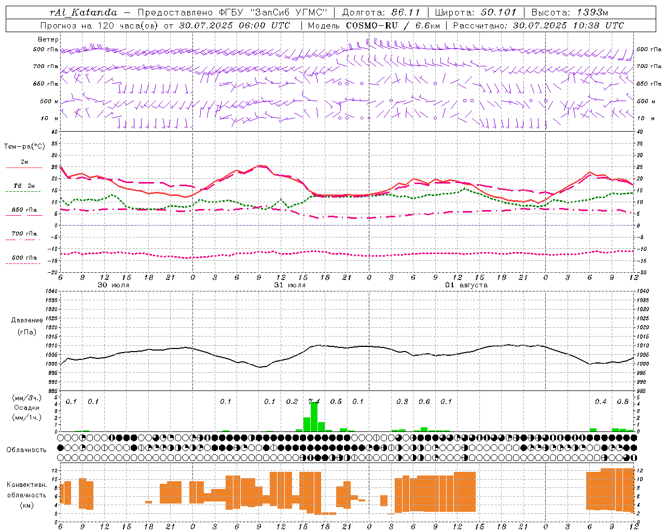Click the 30 июля date label
This screenshot has height=531, width=664.
[114, 285]
